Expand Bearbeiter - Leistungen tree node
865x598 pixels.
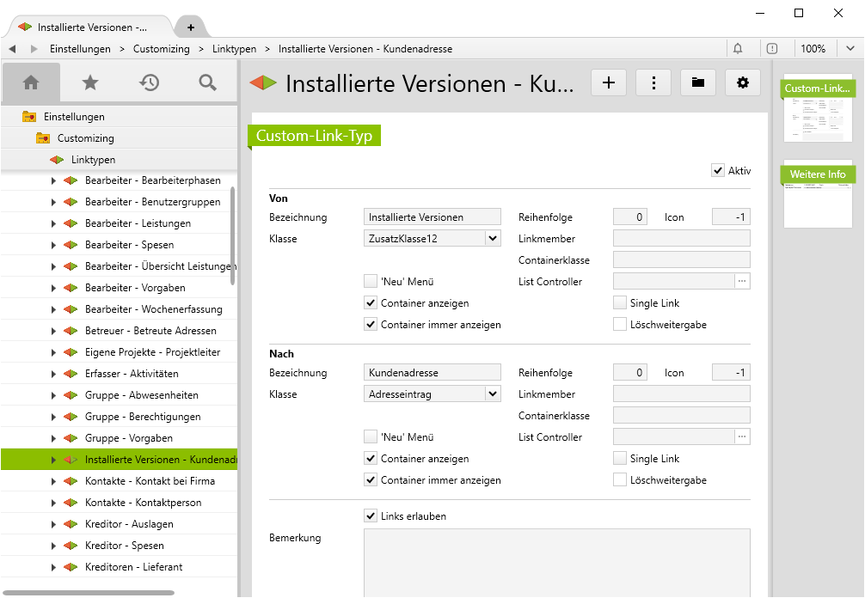point(53,223)
